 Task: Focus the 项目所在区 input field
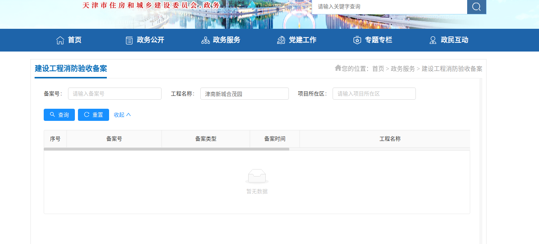pos(374,94)
